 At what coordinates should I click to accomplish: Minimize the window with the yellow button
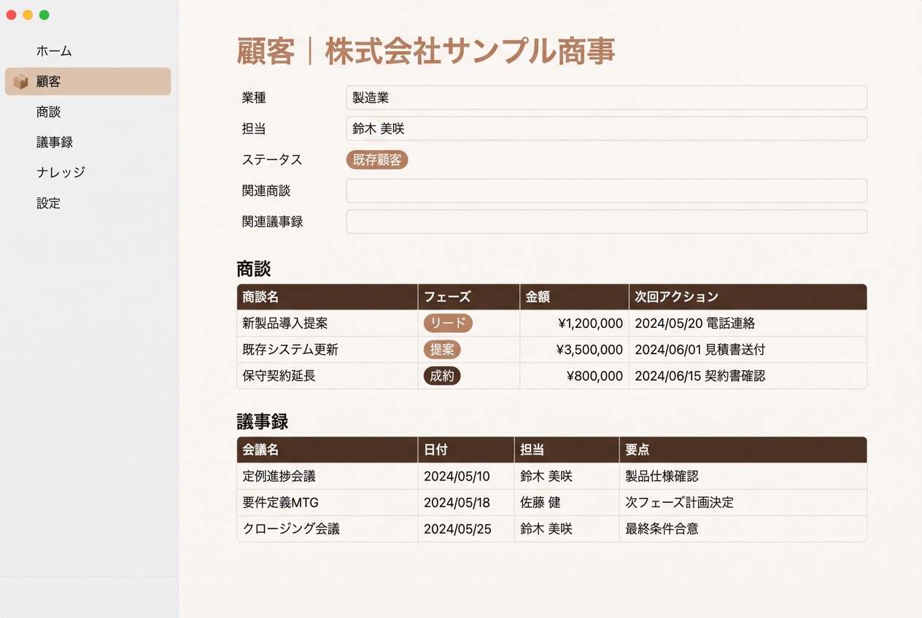28,15
